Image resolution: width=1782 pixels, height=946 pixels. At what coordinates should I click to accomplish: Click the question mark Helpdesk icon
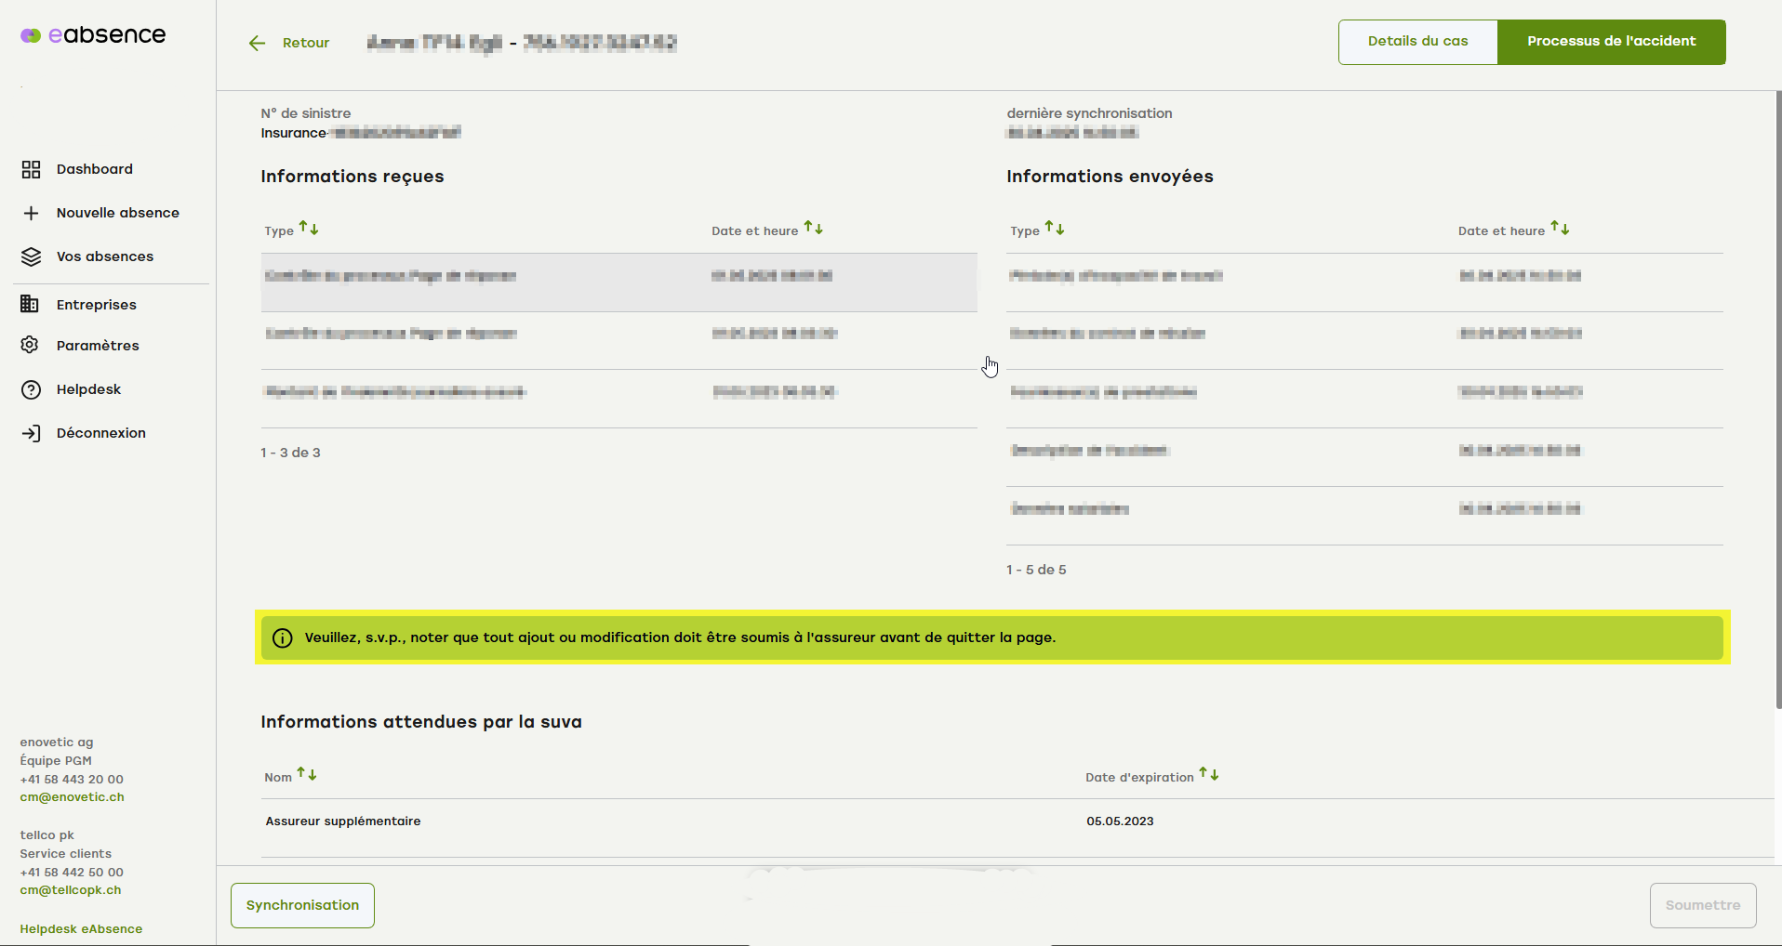(x=31, y=389)
